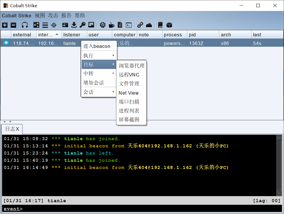Choose 屏幕截图 from submenu
Viewport: 284px width, 214px height.
click(x=131, y=119)
